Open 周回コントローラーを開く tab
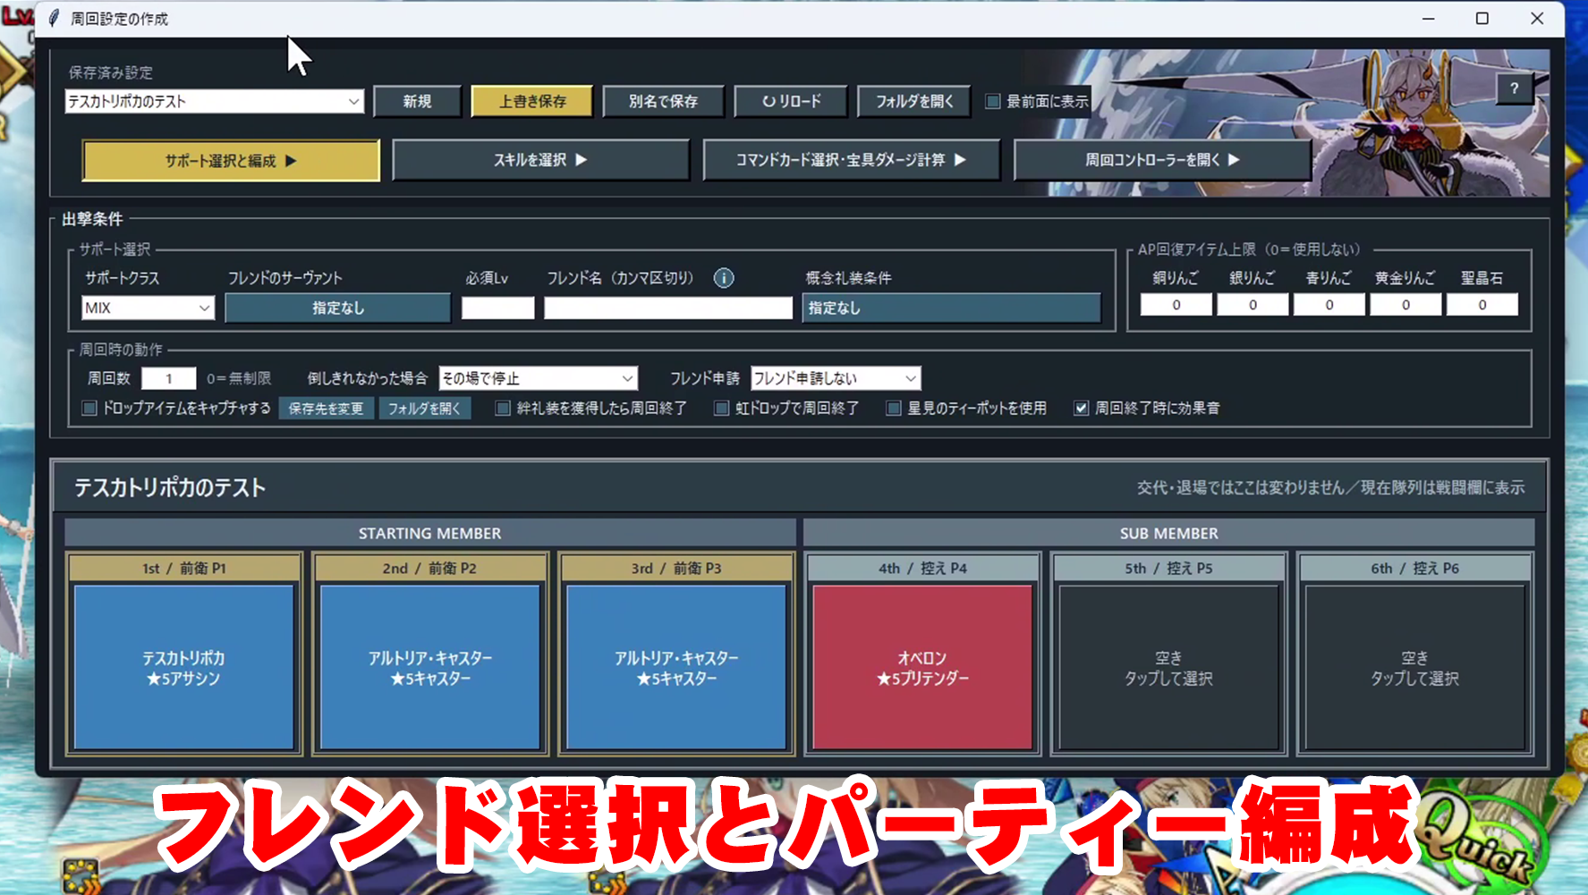The height and width of the screenshot is (895, 1588). click(x=1162, y=160)
